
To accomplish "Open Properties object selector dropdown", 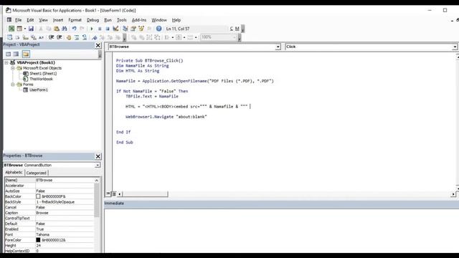I will [x=98, y=166].
